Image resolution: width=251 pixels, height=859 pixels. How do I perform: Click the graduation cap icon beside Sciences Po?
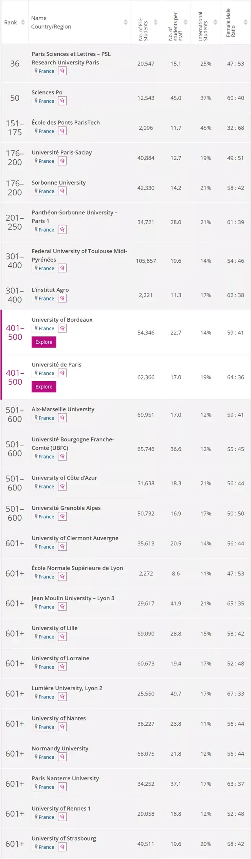(62, 101)
